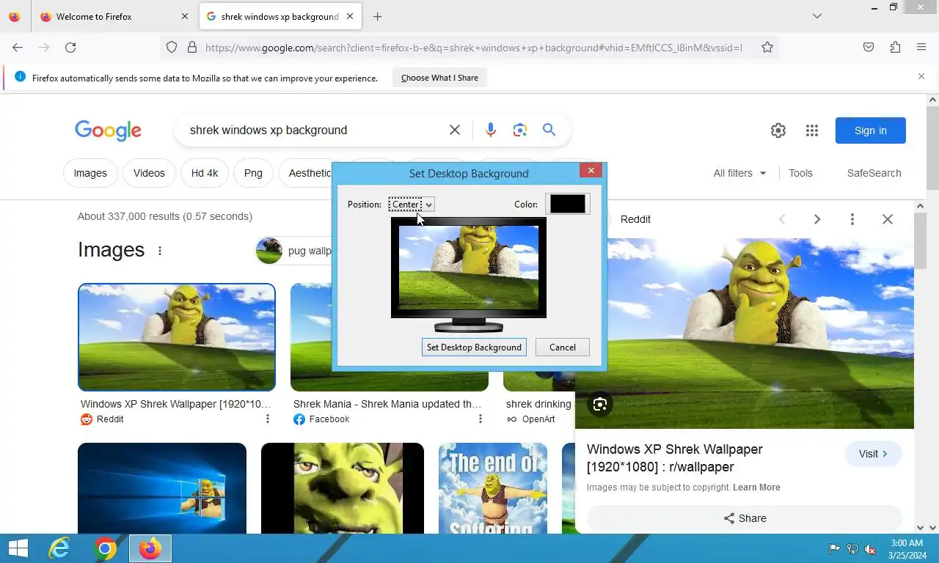939x563 pixels.
Task: Filter results by the Videos chip
Action: (x=149, y=173)
